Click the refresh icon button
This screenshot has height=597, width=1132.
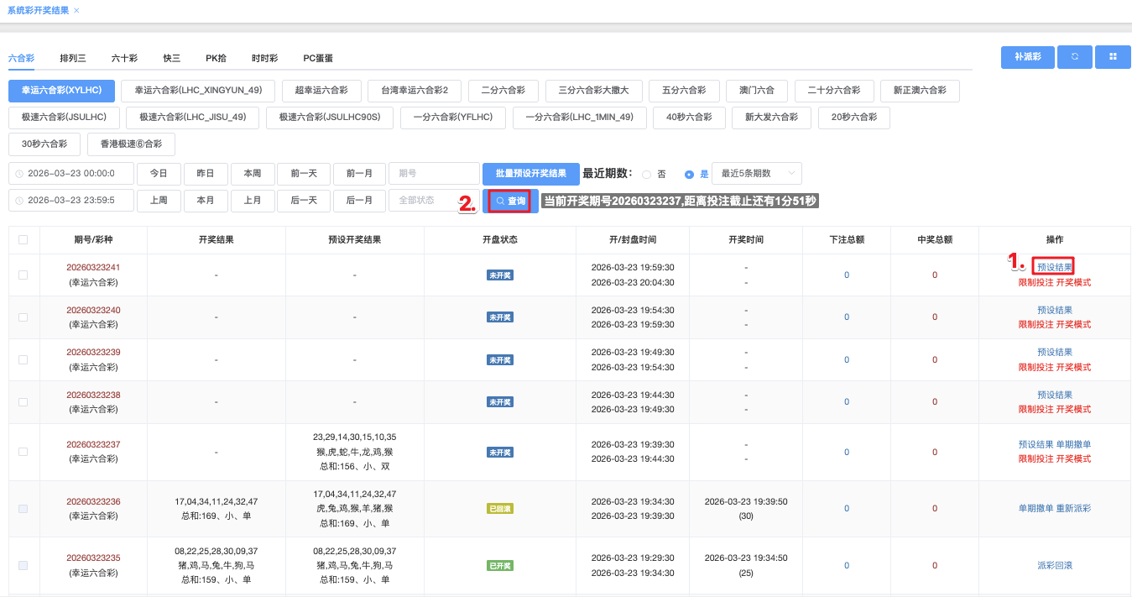[x=1075, y=57]
